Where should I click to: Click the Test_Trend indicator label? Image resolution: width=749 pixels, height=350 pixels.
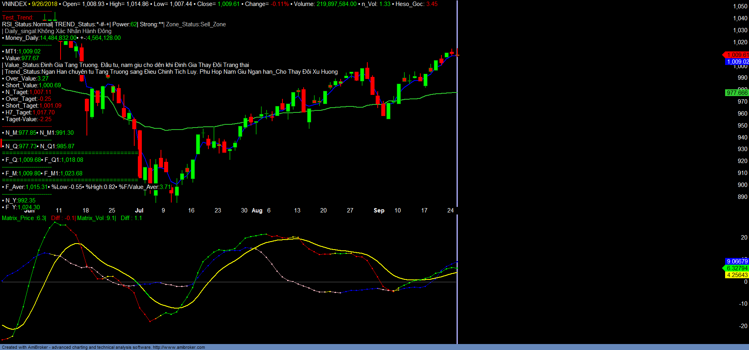coord(18,18)
